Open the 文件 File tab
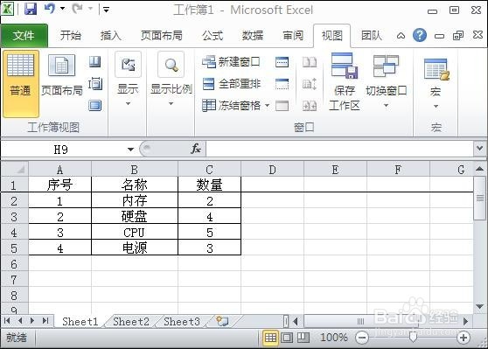Image resolution: width=488 pixels, height=349 pixels. coord(24,36)
